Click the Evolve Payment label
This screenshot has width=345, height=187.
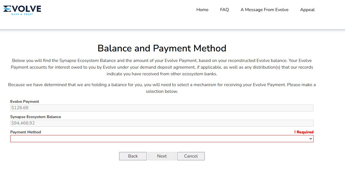(25, 102)
